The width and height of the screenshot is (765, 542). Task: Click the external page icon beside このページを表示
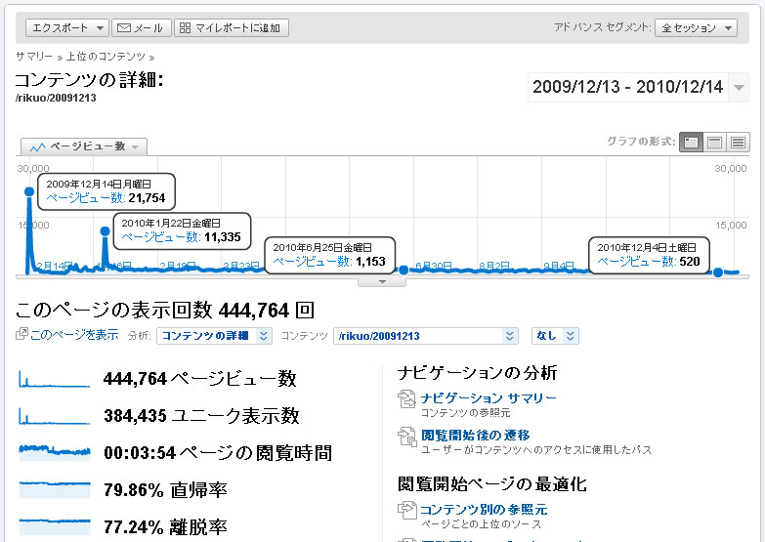point(21,334)
